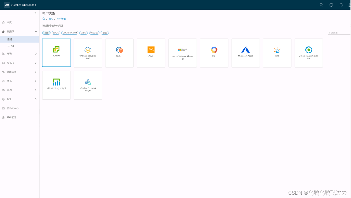Open the user account icon

pos(350,5)
